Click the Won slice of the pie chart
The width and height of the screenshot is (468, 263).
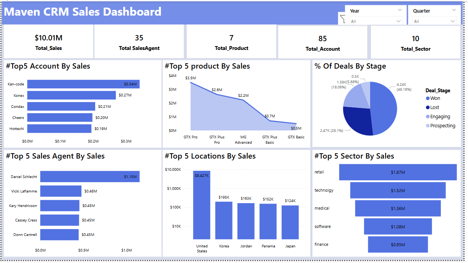[382, 109]
